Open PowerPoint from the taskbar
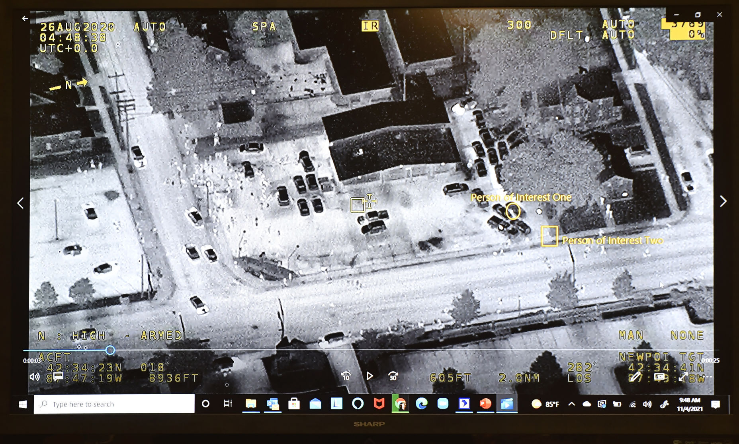The image size is (739, 444). (485, 404)
